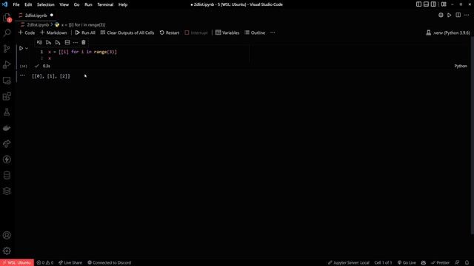
Task: Click the editor title bar play icon
Action: (450, 15)
